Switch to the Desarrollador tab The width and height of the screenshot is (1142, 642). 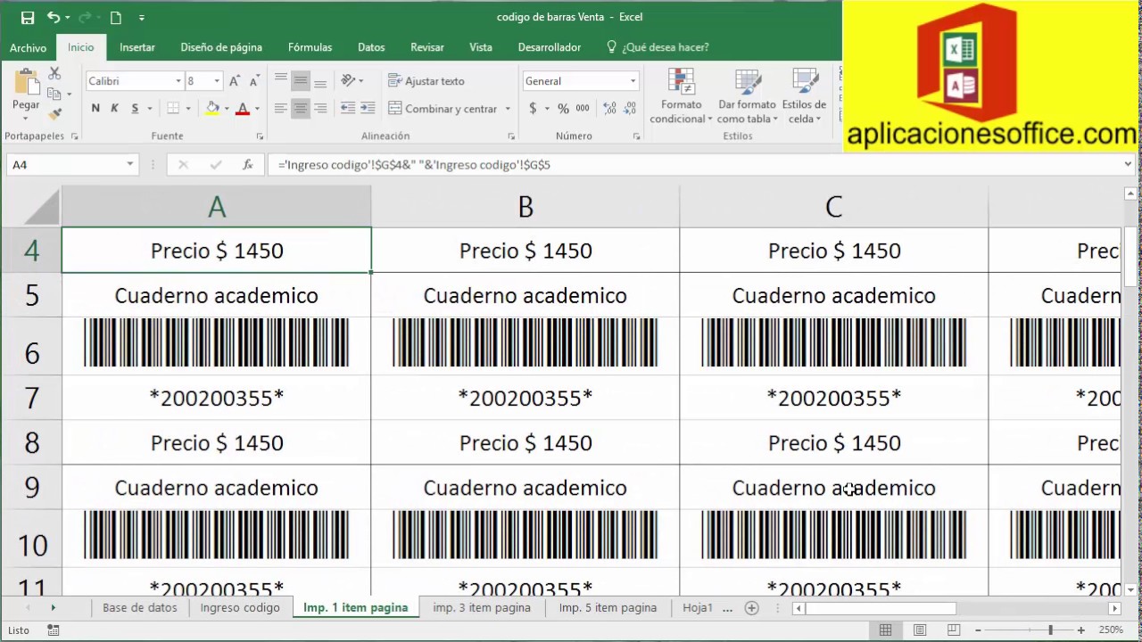550,47
